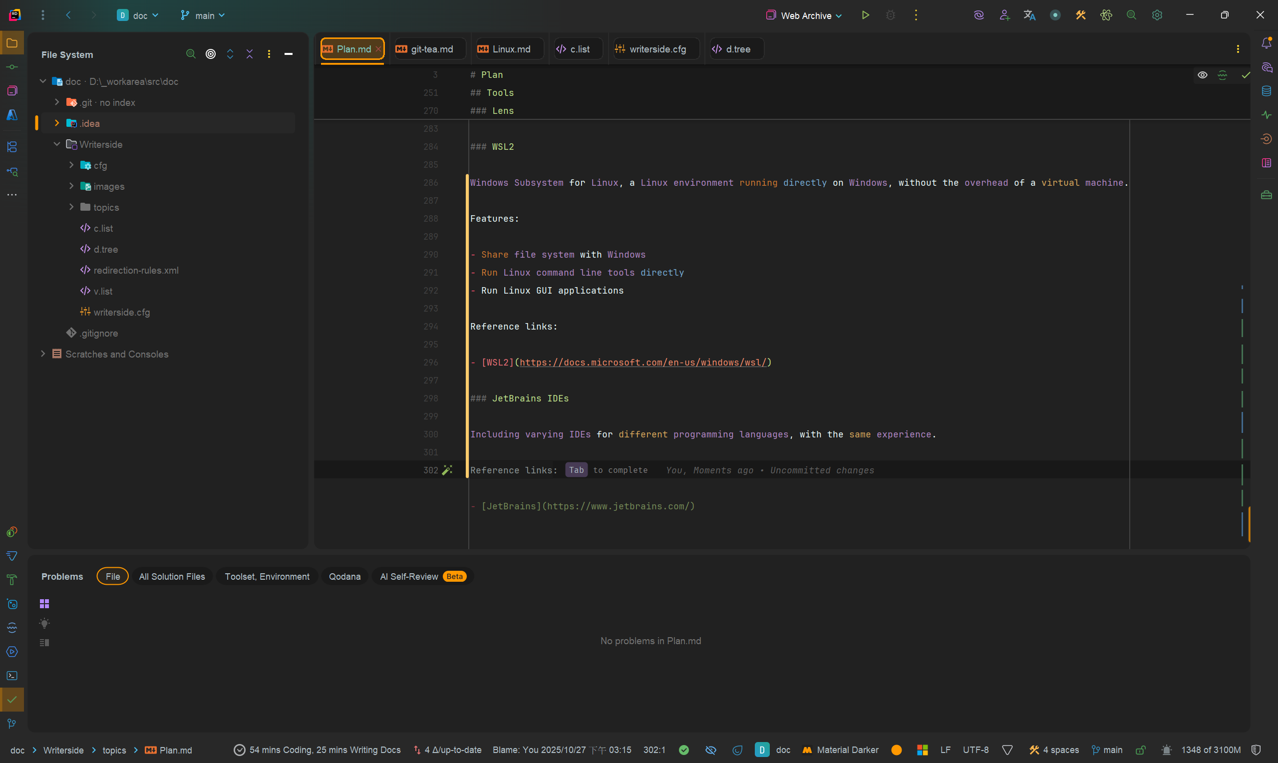Screen dimensions: 1278x763
Task: Run the Web Archive configuration
Action: 865,15
